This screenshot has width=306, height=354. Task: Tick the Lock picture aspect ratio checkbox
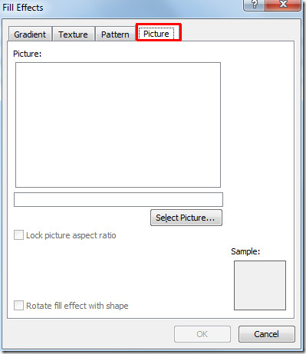[18, 234]
